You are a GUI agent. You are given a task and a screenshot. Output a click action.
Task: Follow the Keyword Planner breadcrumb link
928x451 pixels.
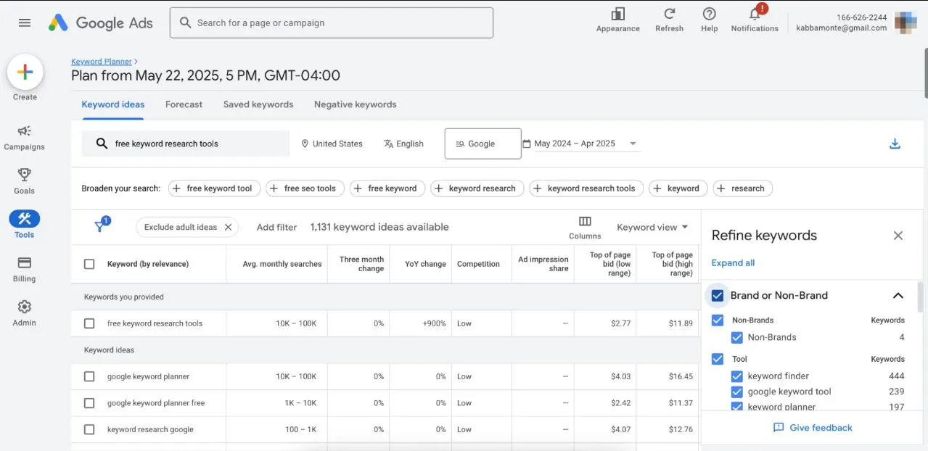[102, 62]
